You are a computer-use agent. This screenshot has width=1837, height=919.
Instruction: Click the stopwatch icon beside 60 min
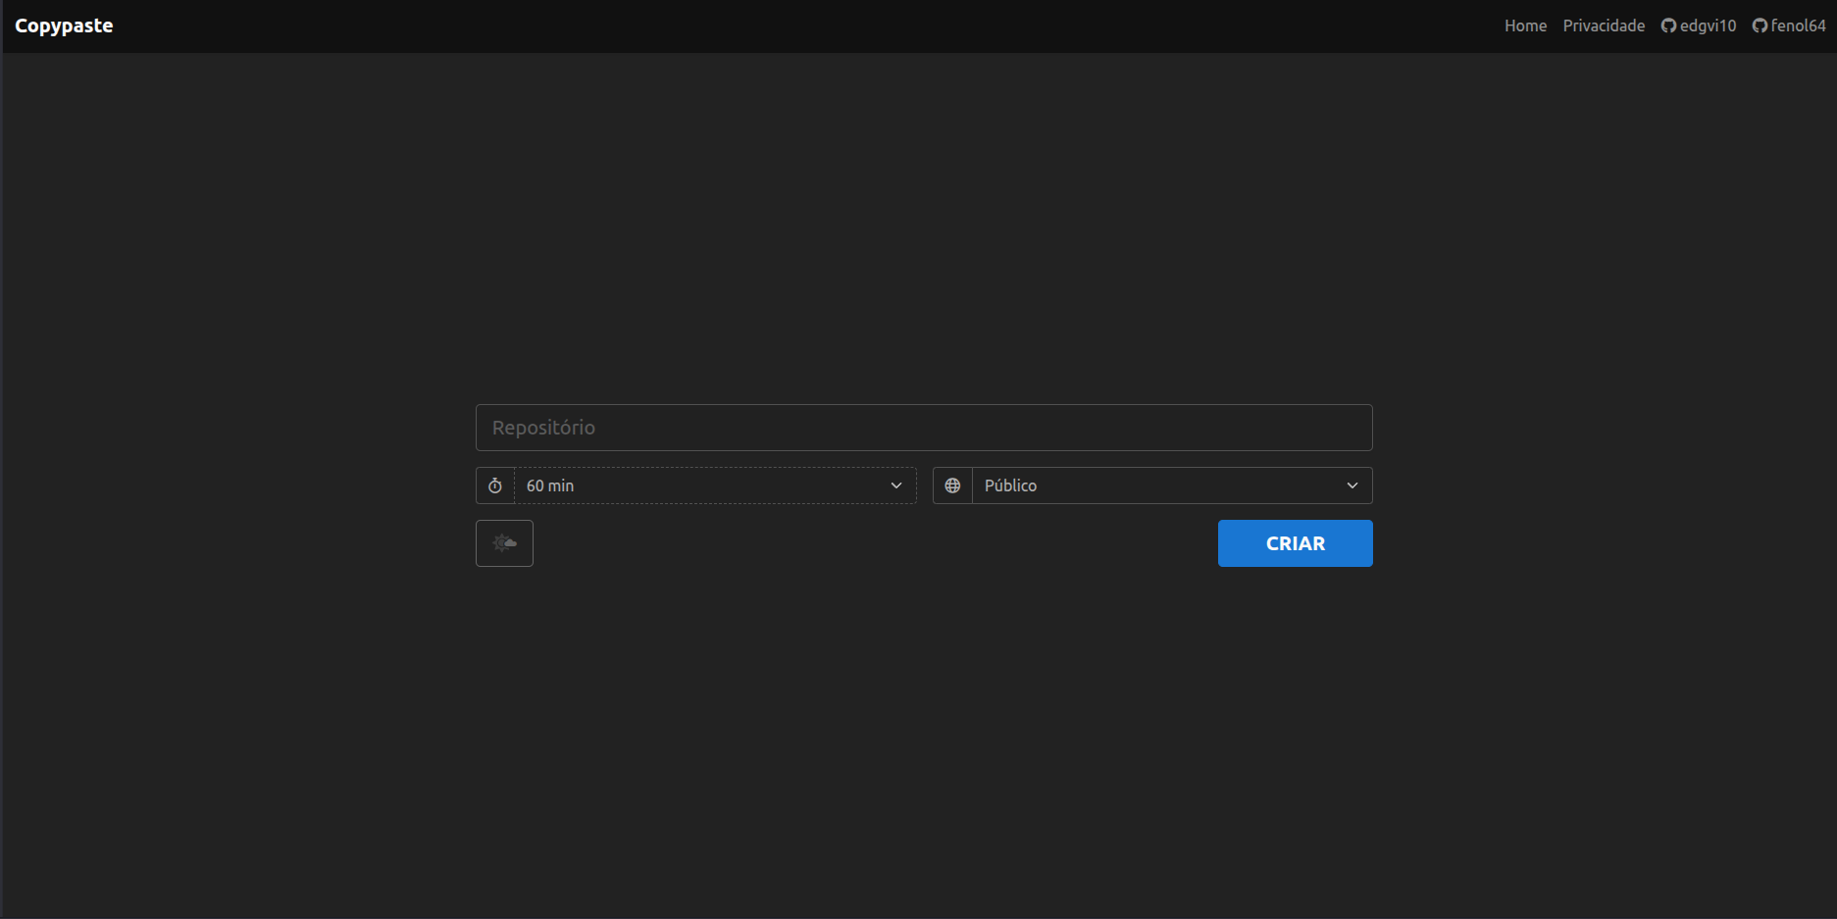point(495,485)
